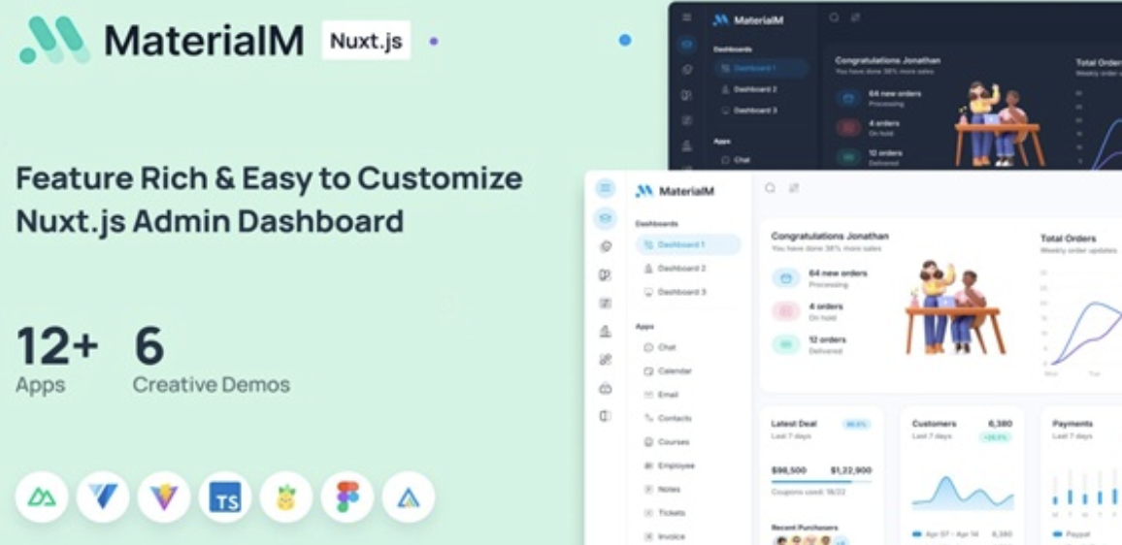The height and width of the screenshot is (545, 1122).
Task: Click icon next to search in dark topbar
Action: pyautogui.click(x=856, y=17)
